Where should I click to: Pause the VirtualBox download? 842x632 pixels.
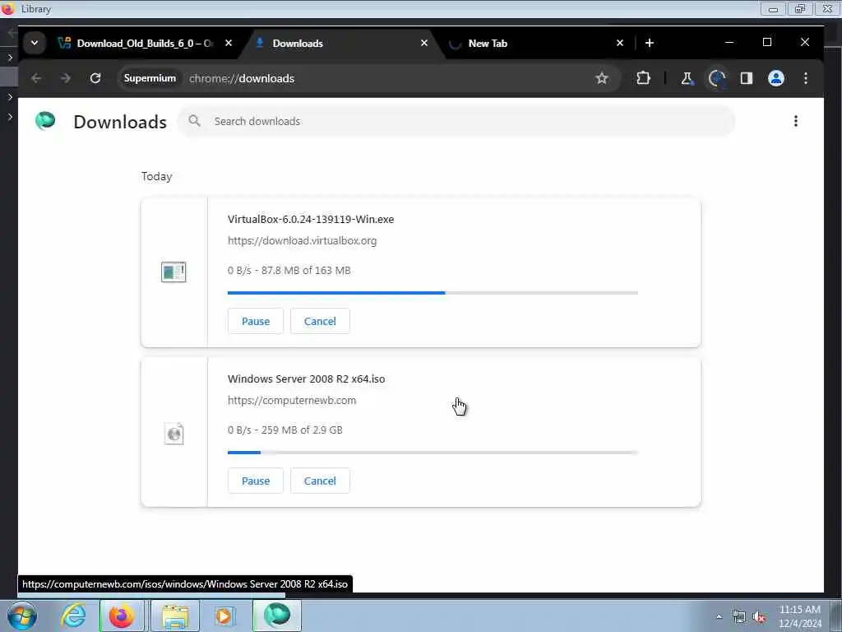(x=256, y=322)
